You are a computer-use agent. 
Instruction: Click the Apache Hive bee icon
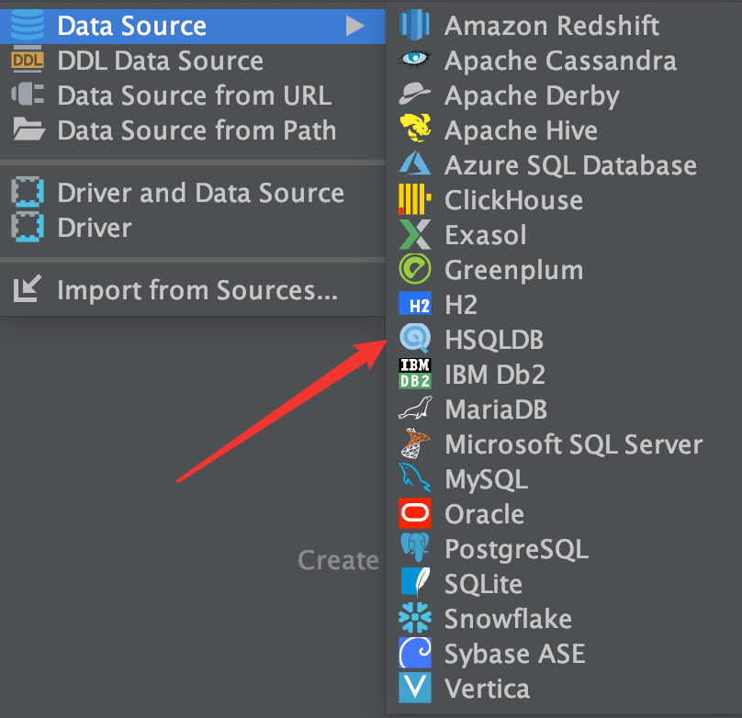coord(415,129)
